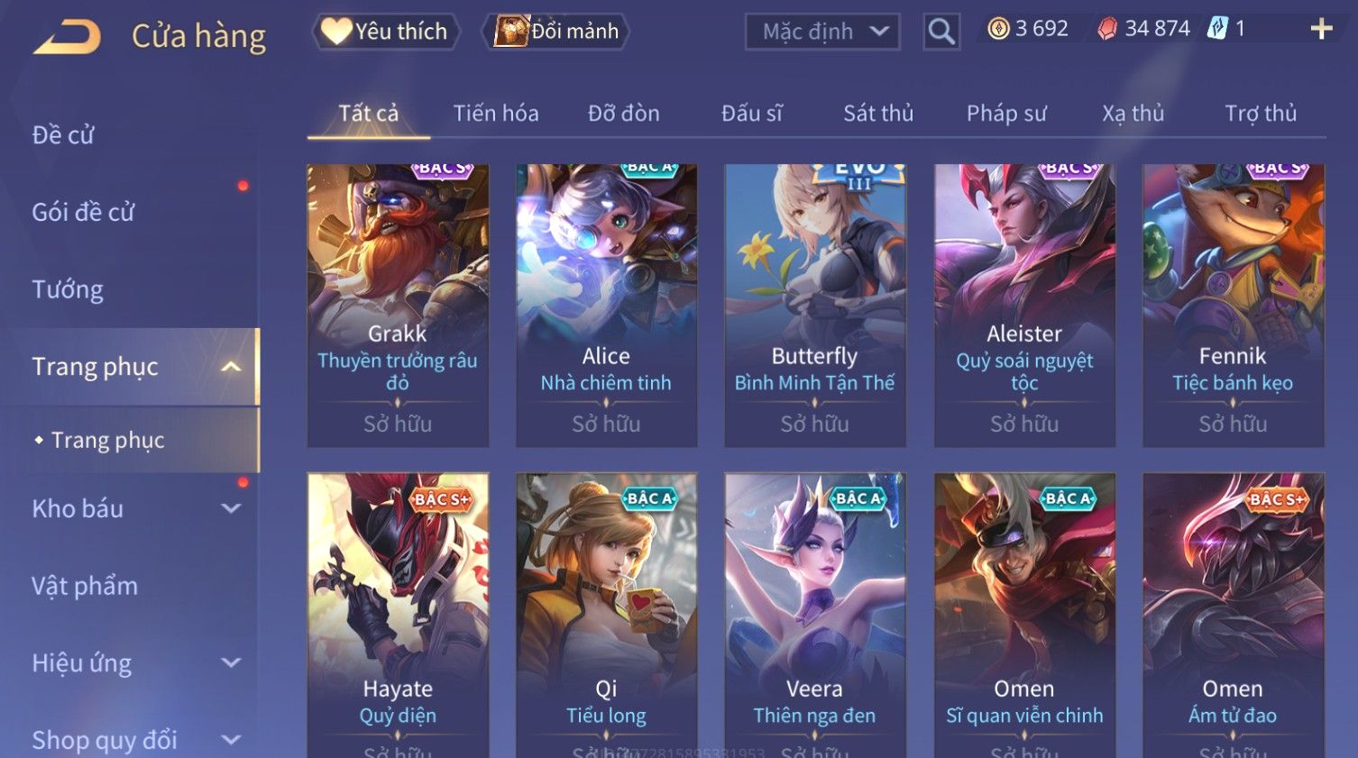Switch to the Sát thủ tab
This screenshot has width=1358, height=758.
878,114
